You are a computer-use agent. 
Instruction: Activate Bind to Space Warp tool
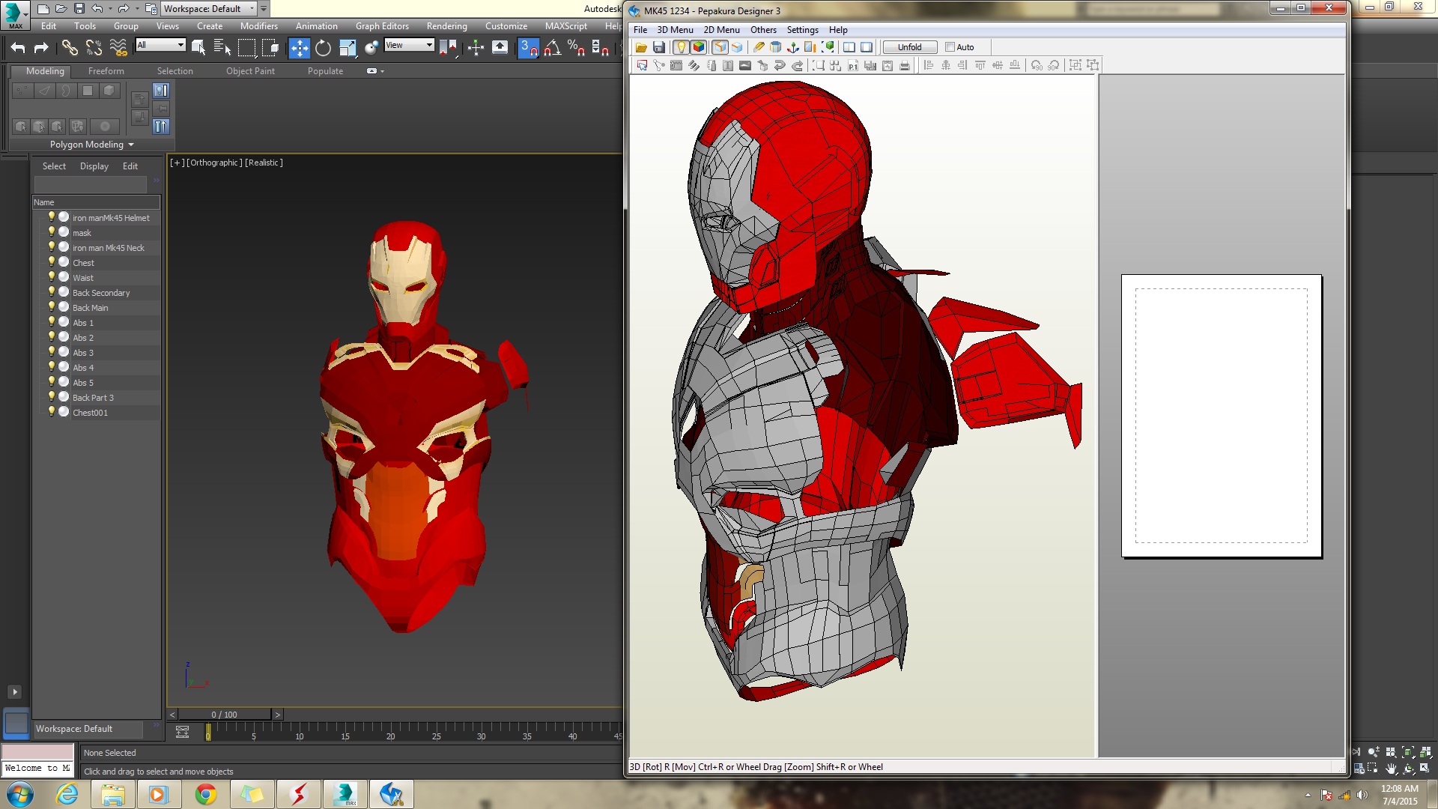click(x=118, y=48)
